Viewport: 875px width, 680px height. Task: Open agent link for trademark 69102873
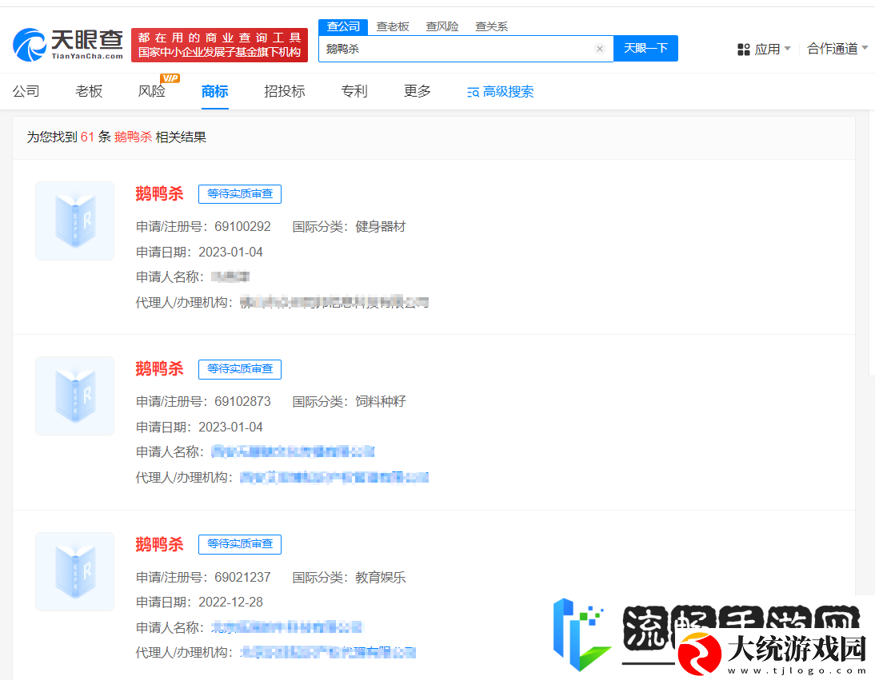point(334,477)
